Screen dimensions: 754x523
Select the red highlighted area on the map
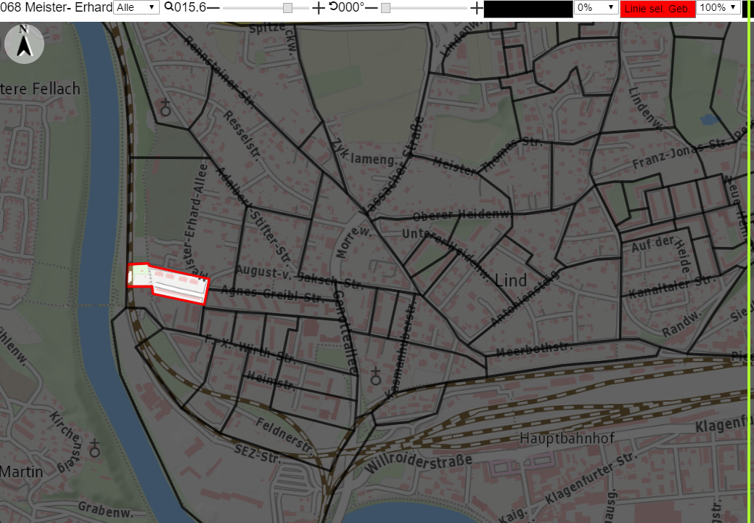[168, 284]
